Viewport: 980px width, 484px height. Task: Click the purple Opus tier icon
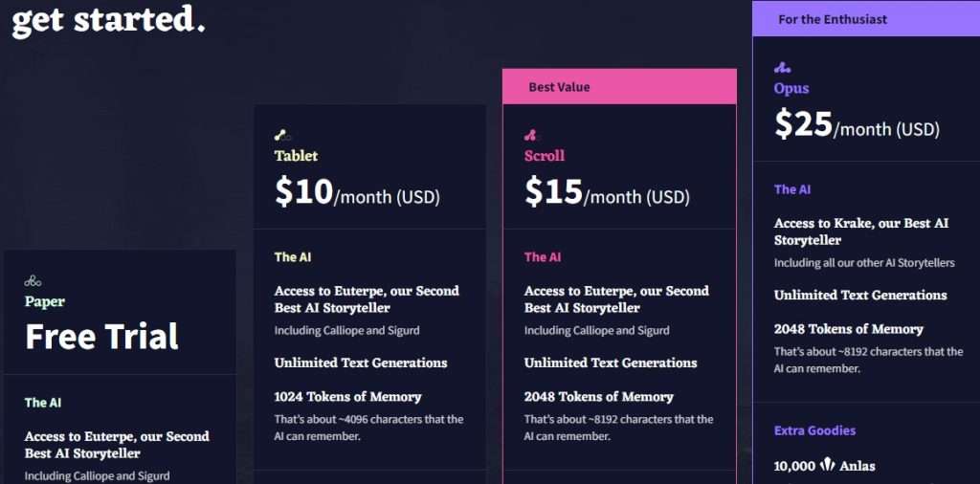tap(782, 68)
